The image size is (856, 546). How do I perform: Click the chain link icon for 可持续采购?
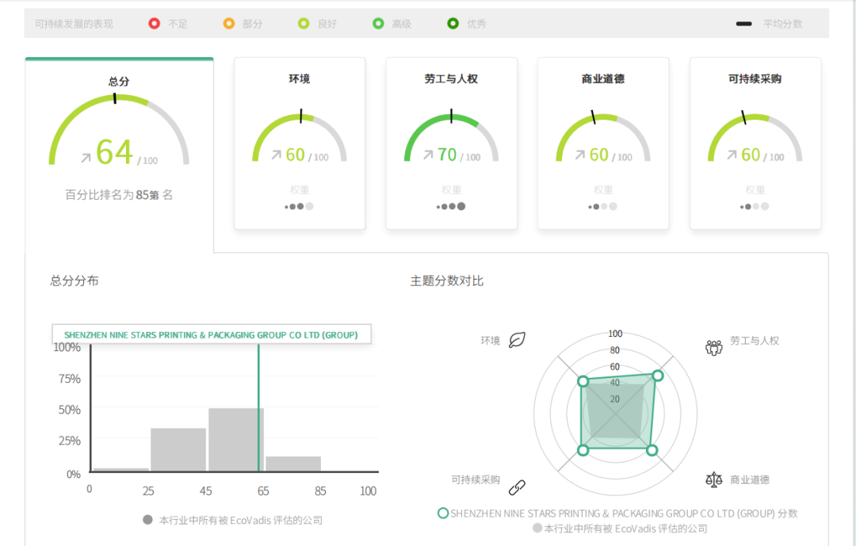pos(517,487)
